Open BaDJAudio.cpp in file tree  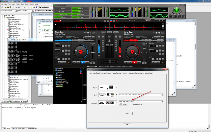click(14, 34)
